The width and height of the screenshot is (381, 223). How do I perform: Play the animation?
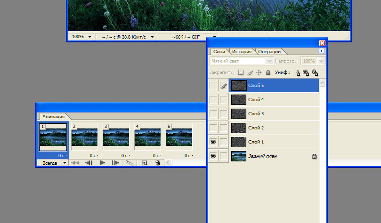103,163
